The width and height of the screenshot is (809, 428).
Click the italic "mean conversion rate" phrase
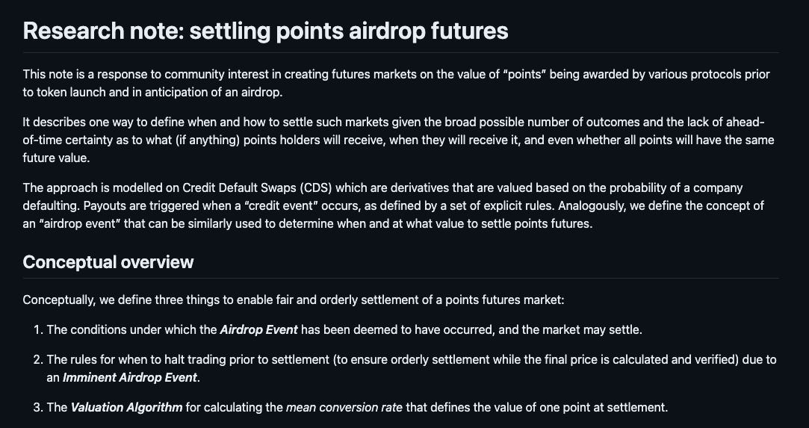[344, 407]
